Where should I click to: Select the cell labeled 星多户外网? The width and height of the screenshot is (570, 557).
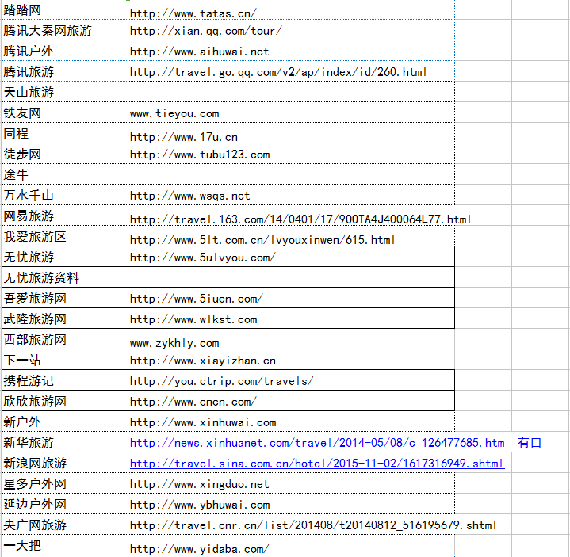tap(65, 483)
